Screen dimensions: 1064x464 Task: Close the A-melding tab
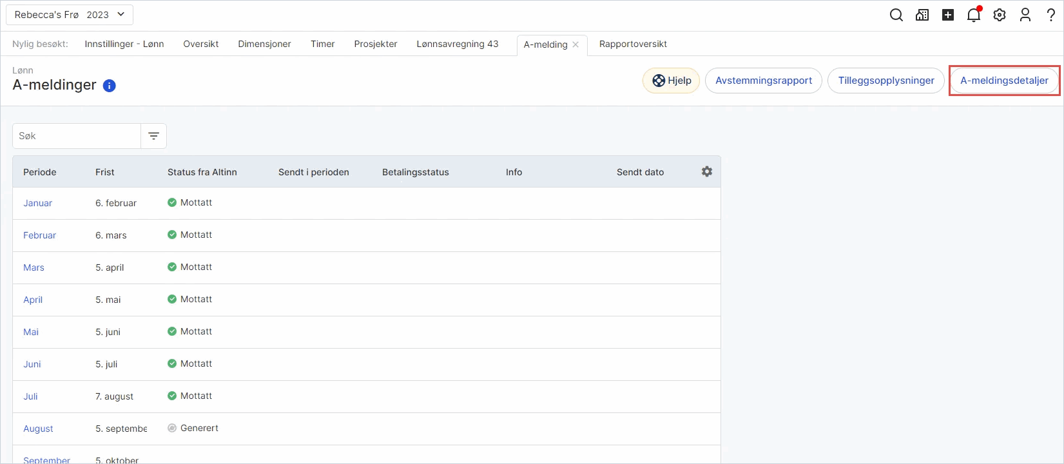pyautogui.click(x=576, y=44)
